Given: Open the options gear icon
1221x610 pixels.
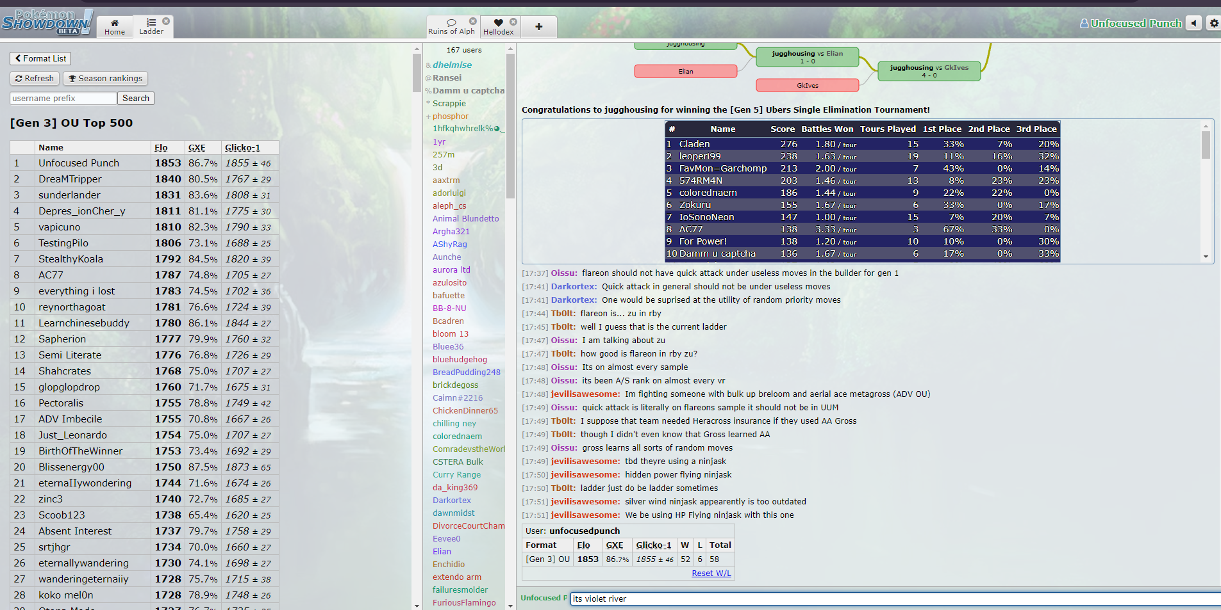Looking at the screenshot, I should tap(1214, 23).
